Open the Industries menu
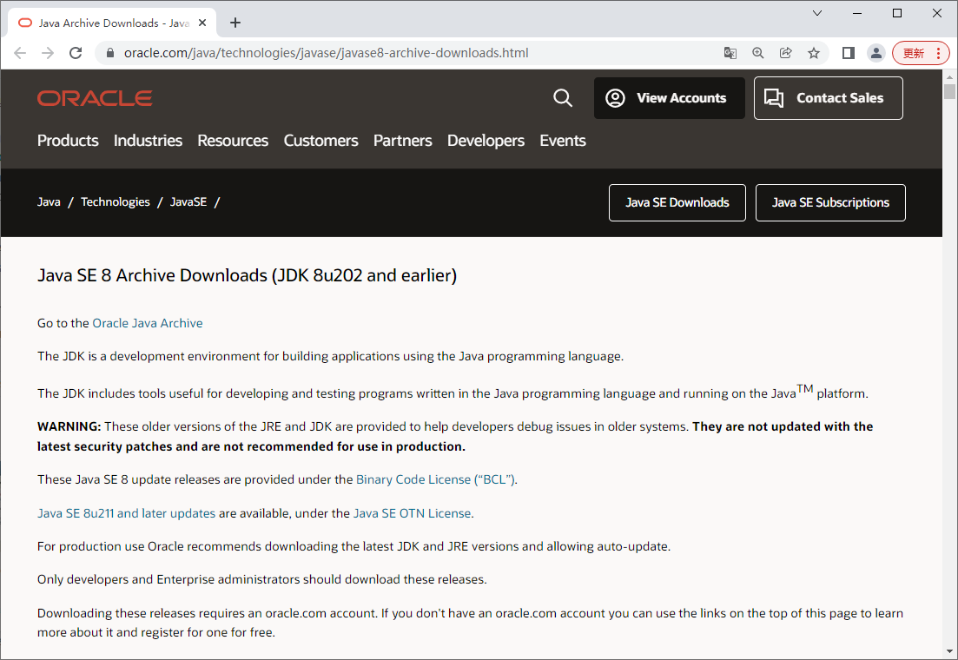958x660 pixels. click(148, 141)
